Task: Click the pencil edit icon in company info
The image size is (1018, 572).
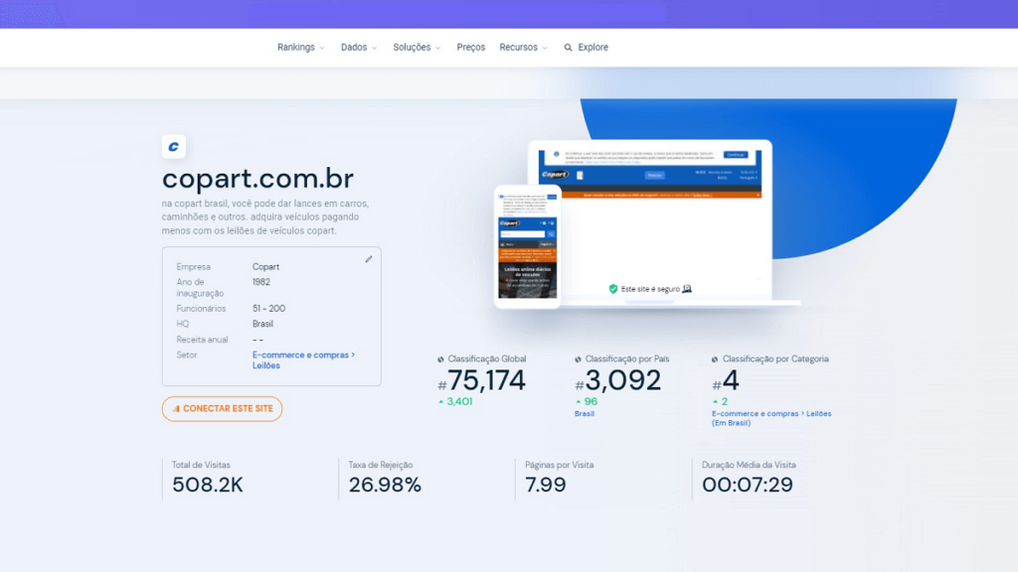Action: [369, 259]
